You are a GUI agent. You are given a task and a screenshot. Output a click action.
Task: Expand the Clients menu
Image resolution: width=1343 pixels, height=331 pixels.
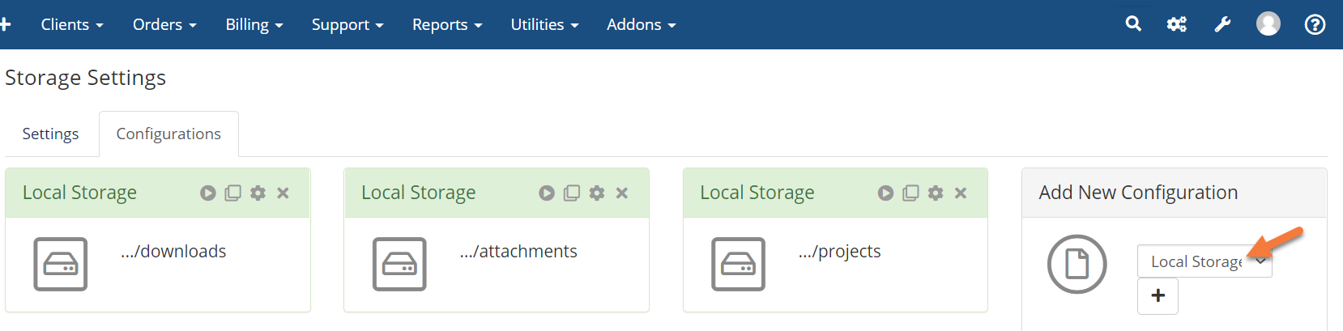point(72,24)
